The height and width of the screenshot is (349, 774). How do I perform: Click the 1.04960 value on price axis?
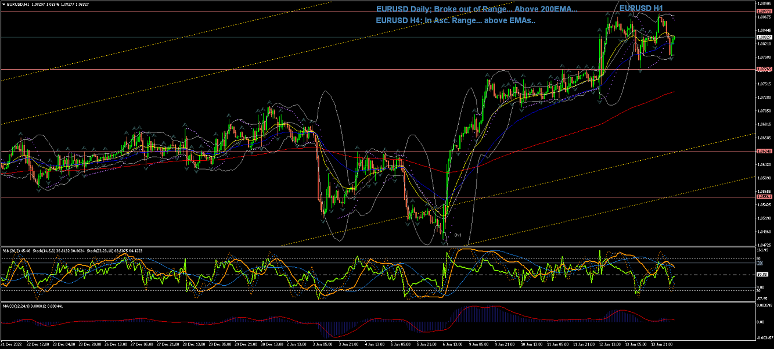(764, 232)
